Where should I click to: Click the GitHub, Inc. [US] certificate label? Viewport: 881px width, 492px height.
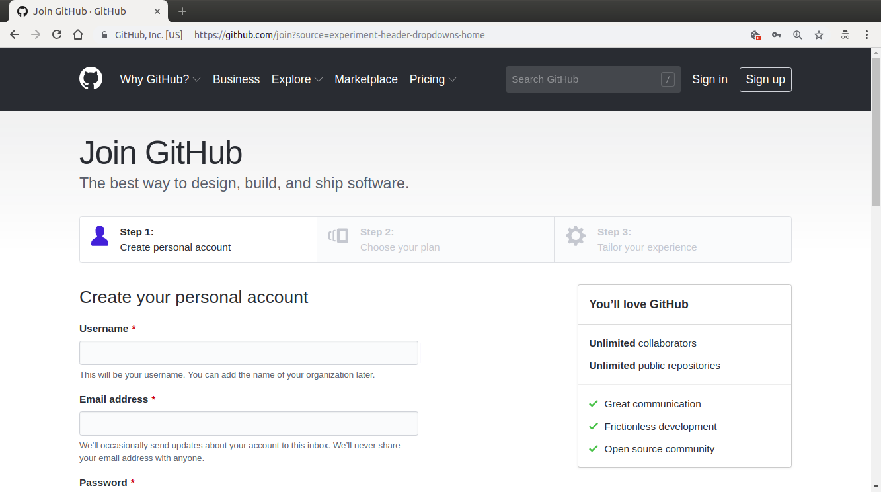tap(149, 35)
